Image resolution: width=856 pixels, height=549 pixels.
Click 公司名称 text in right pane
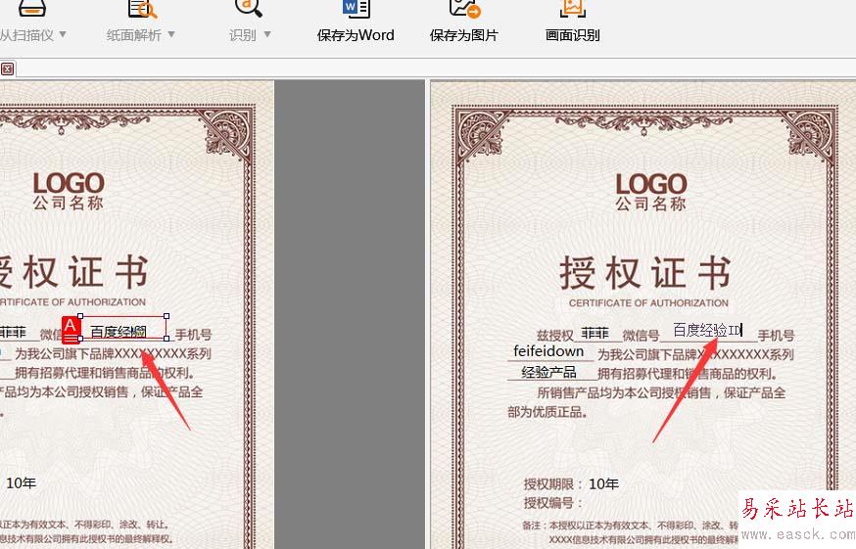[650, 205]
